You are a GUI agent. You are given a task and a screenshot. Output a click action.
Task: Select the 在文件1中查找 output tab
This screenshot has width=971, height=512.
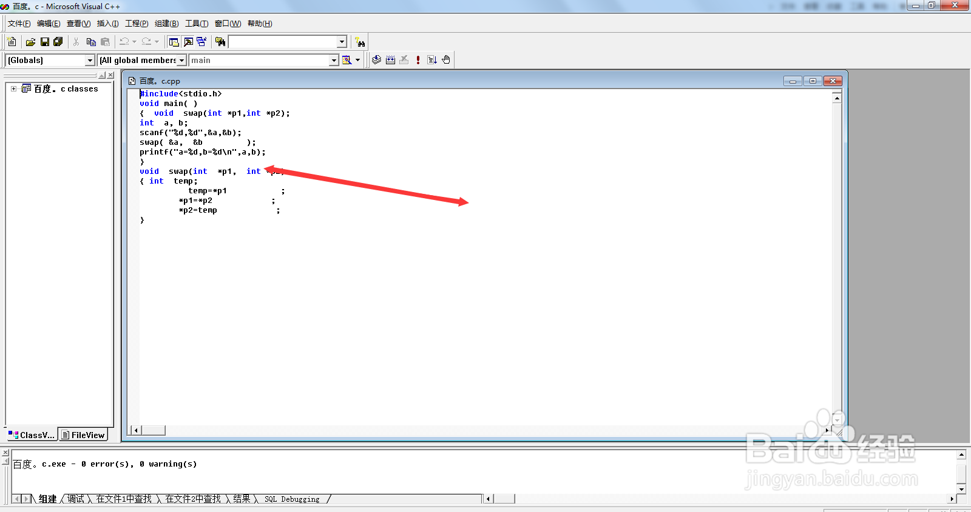tap(124, 499)
